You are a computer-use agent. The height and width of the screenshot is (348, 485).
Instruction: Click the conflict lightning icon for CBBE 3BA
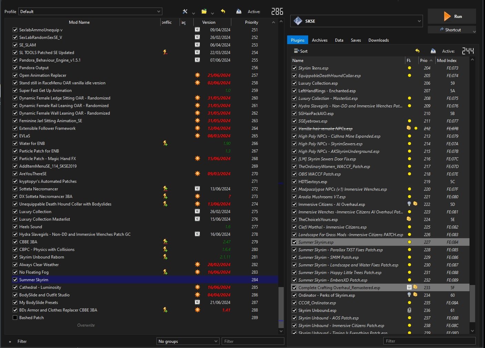point(165,242)
